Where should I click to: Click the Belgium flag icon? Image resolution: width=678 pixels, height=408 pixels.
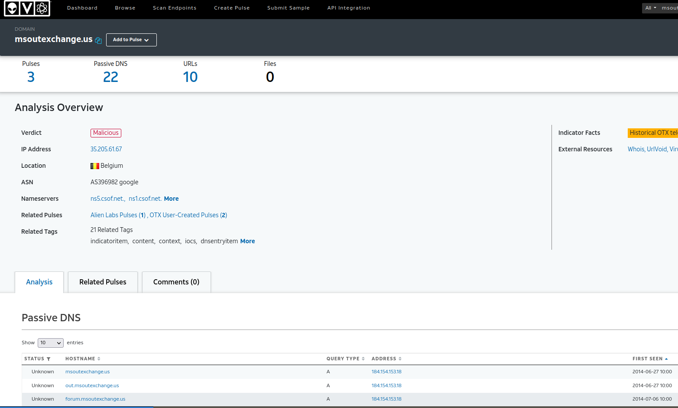point(95,166)
